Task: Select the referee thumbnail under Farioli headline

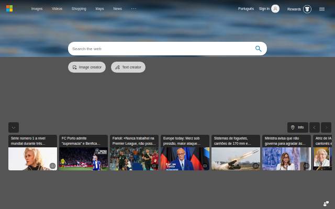Action: [x=134, y=159]
